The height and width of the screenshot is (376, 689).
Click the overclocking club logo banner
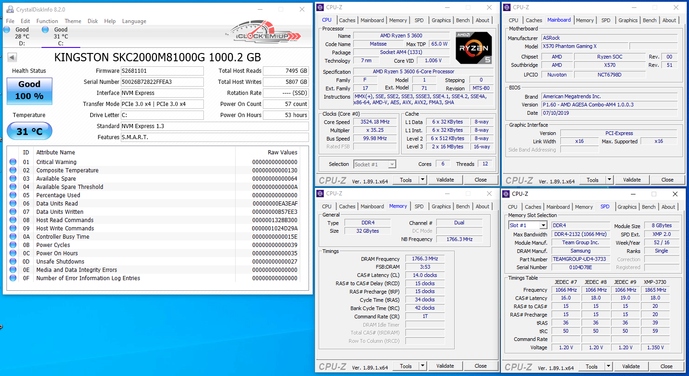pyautogui.click(x=263, y=34)
